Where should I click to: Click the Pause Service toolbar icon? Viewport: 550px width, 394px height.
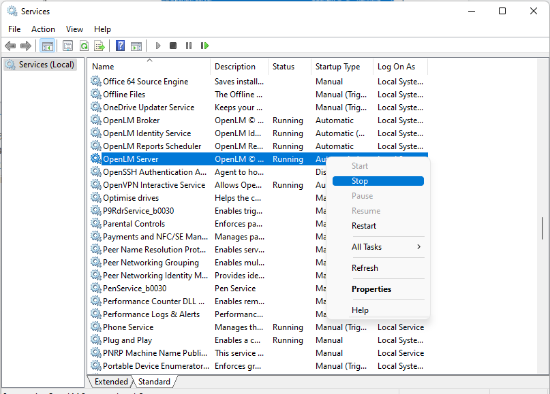[189, 46]
